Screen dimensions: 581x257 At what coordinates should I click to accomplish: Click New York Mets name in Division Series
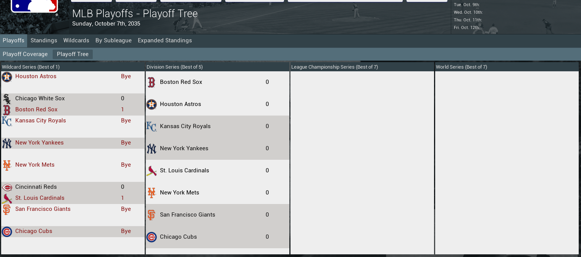[179, 193]
